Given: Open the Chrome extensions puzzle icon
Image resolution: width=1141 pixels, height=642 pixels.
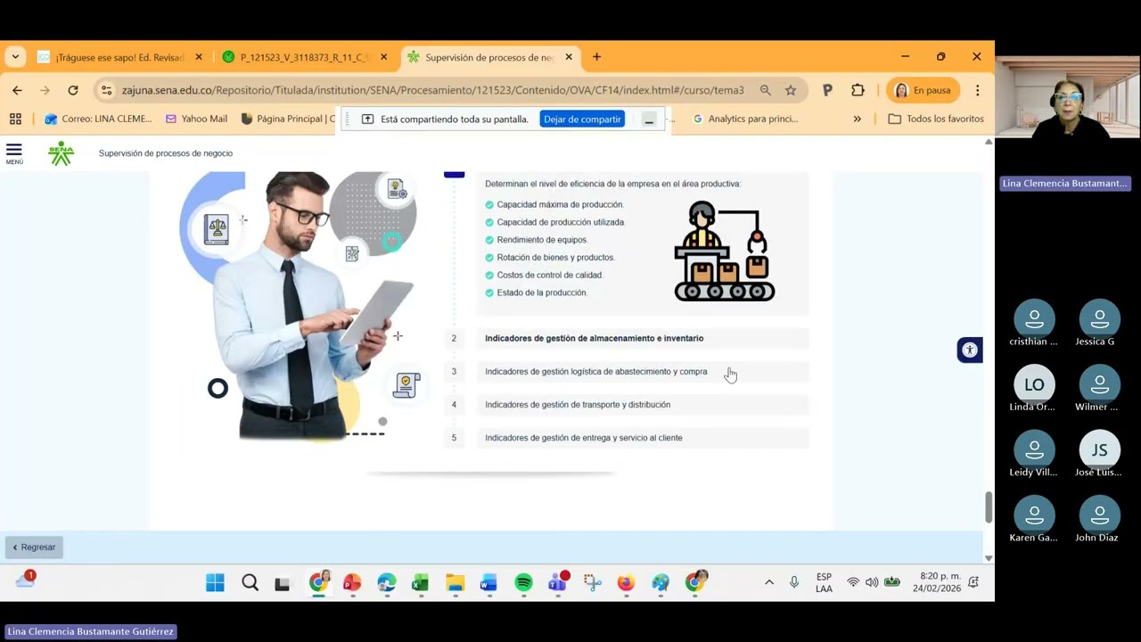Looking at the screenshot, I should pos(858,90).
